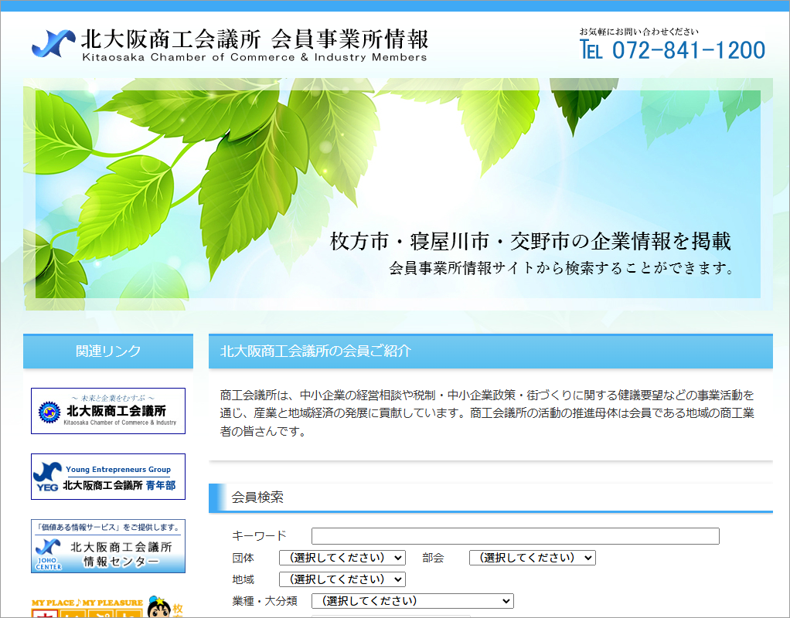Click the blue gear emblem in 北大阪商工会議所 banner
The height and width of the screenshot is (618, 790).
point(49,413)
